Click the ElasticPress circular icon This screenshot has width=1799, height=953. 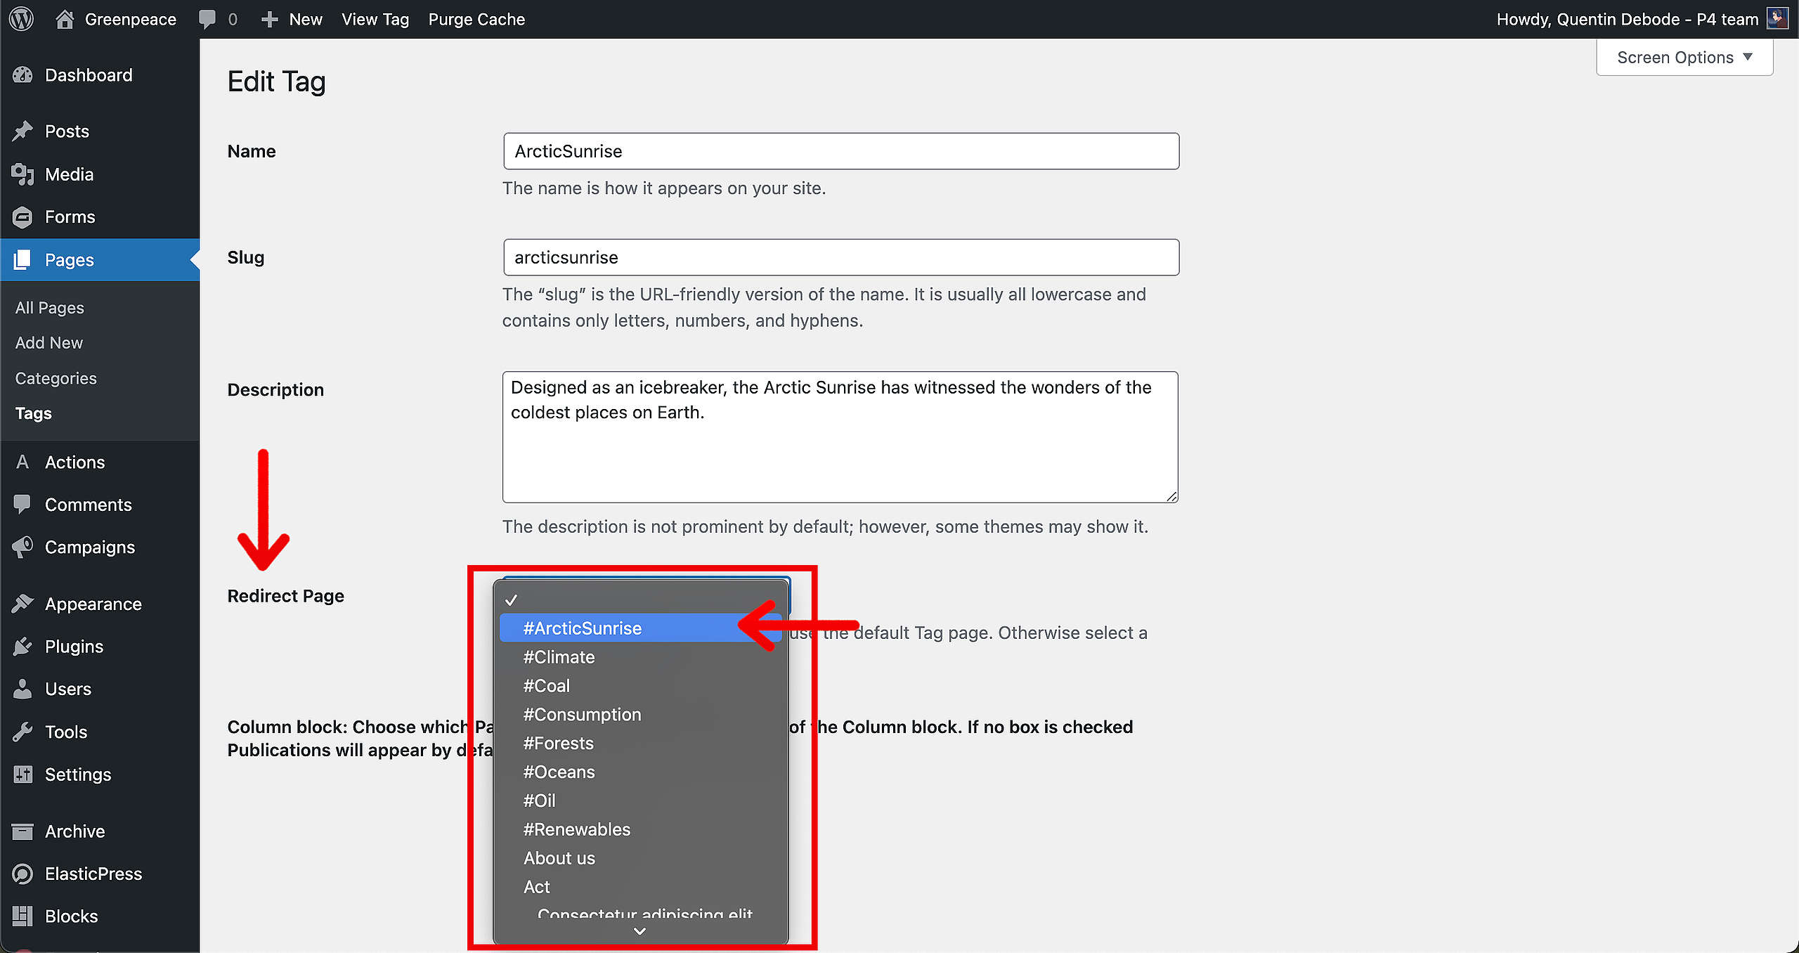(x=22, y=874)
